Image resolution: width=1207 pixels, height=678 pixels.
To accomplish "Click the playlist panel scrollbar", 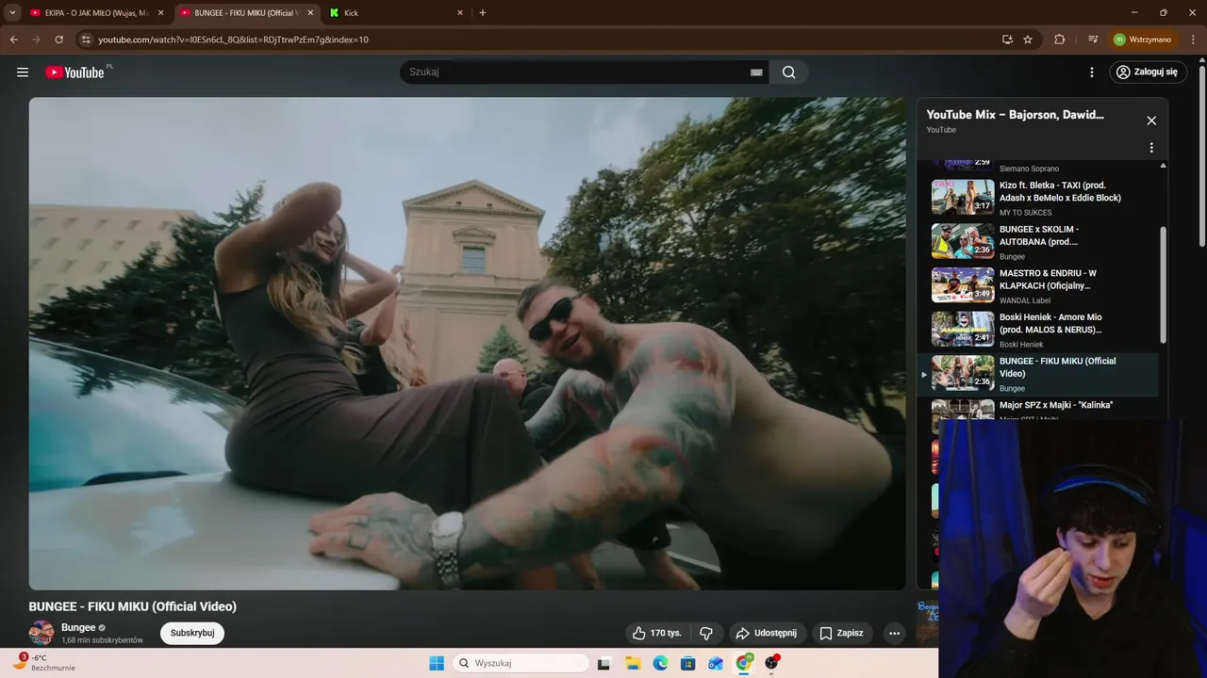I will (1163, 284).
